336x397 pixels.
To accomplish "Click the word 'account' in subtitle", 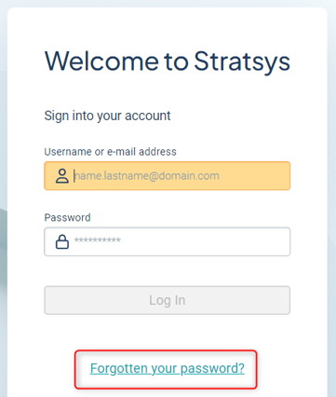I will click(x=148, y=116).
